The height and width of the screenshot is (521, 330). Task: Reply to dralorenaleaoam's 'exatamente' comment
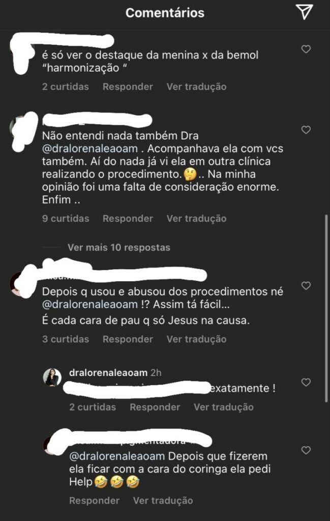tap(155, 407)
